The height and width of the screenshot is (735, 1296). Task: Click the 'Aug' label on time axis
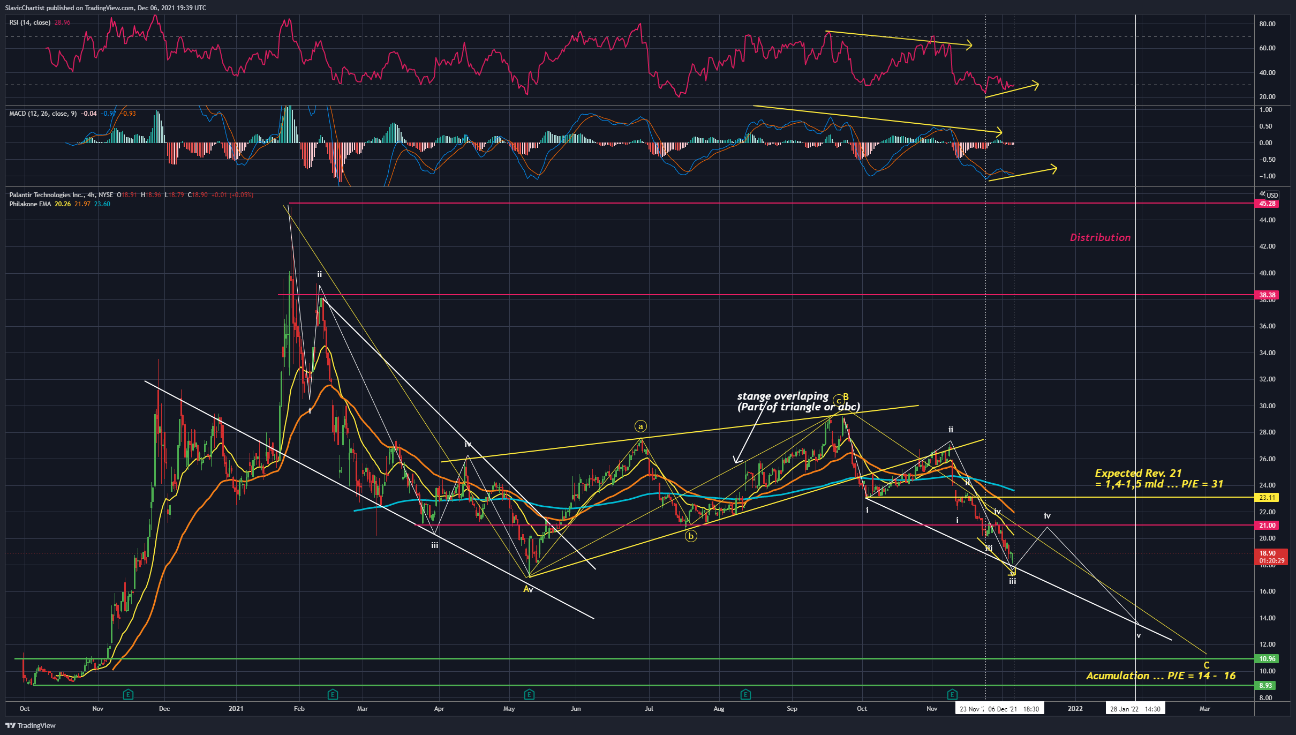click(719, 709)
